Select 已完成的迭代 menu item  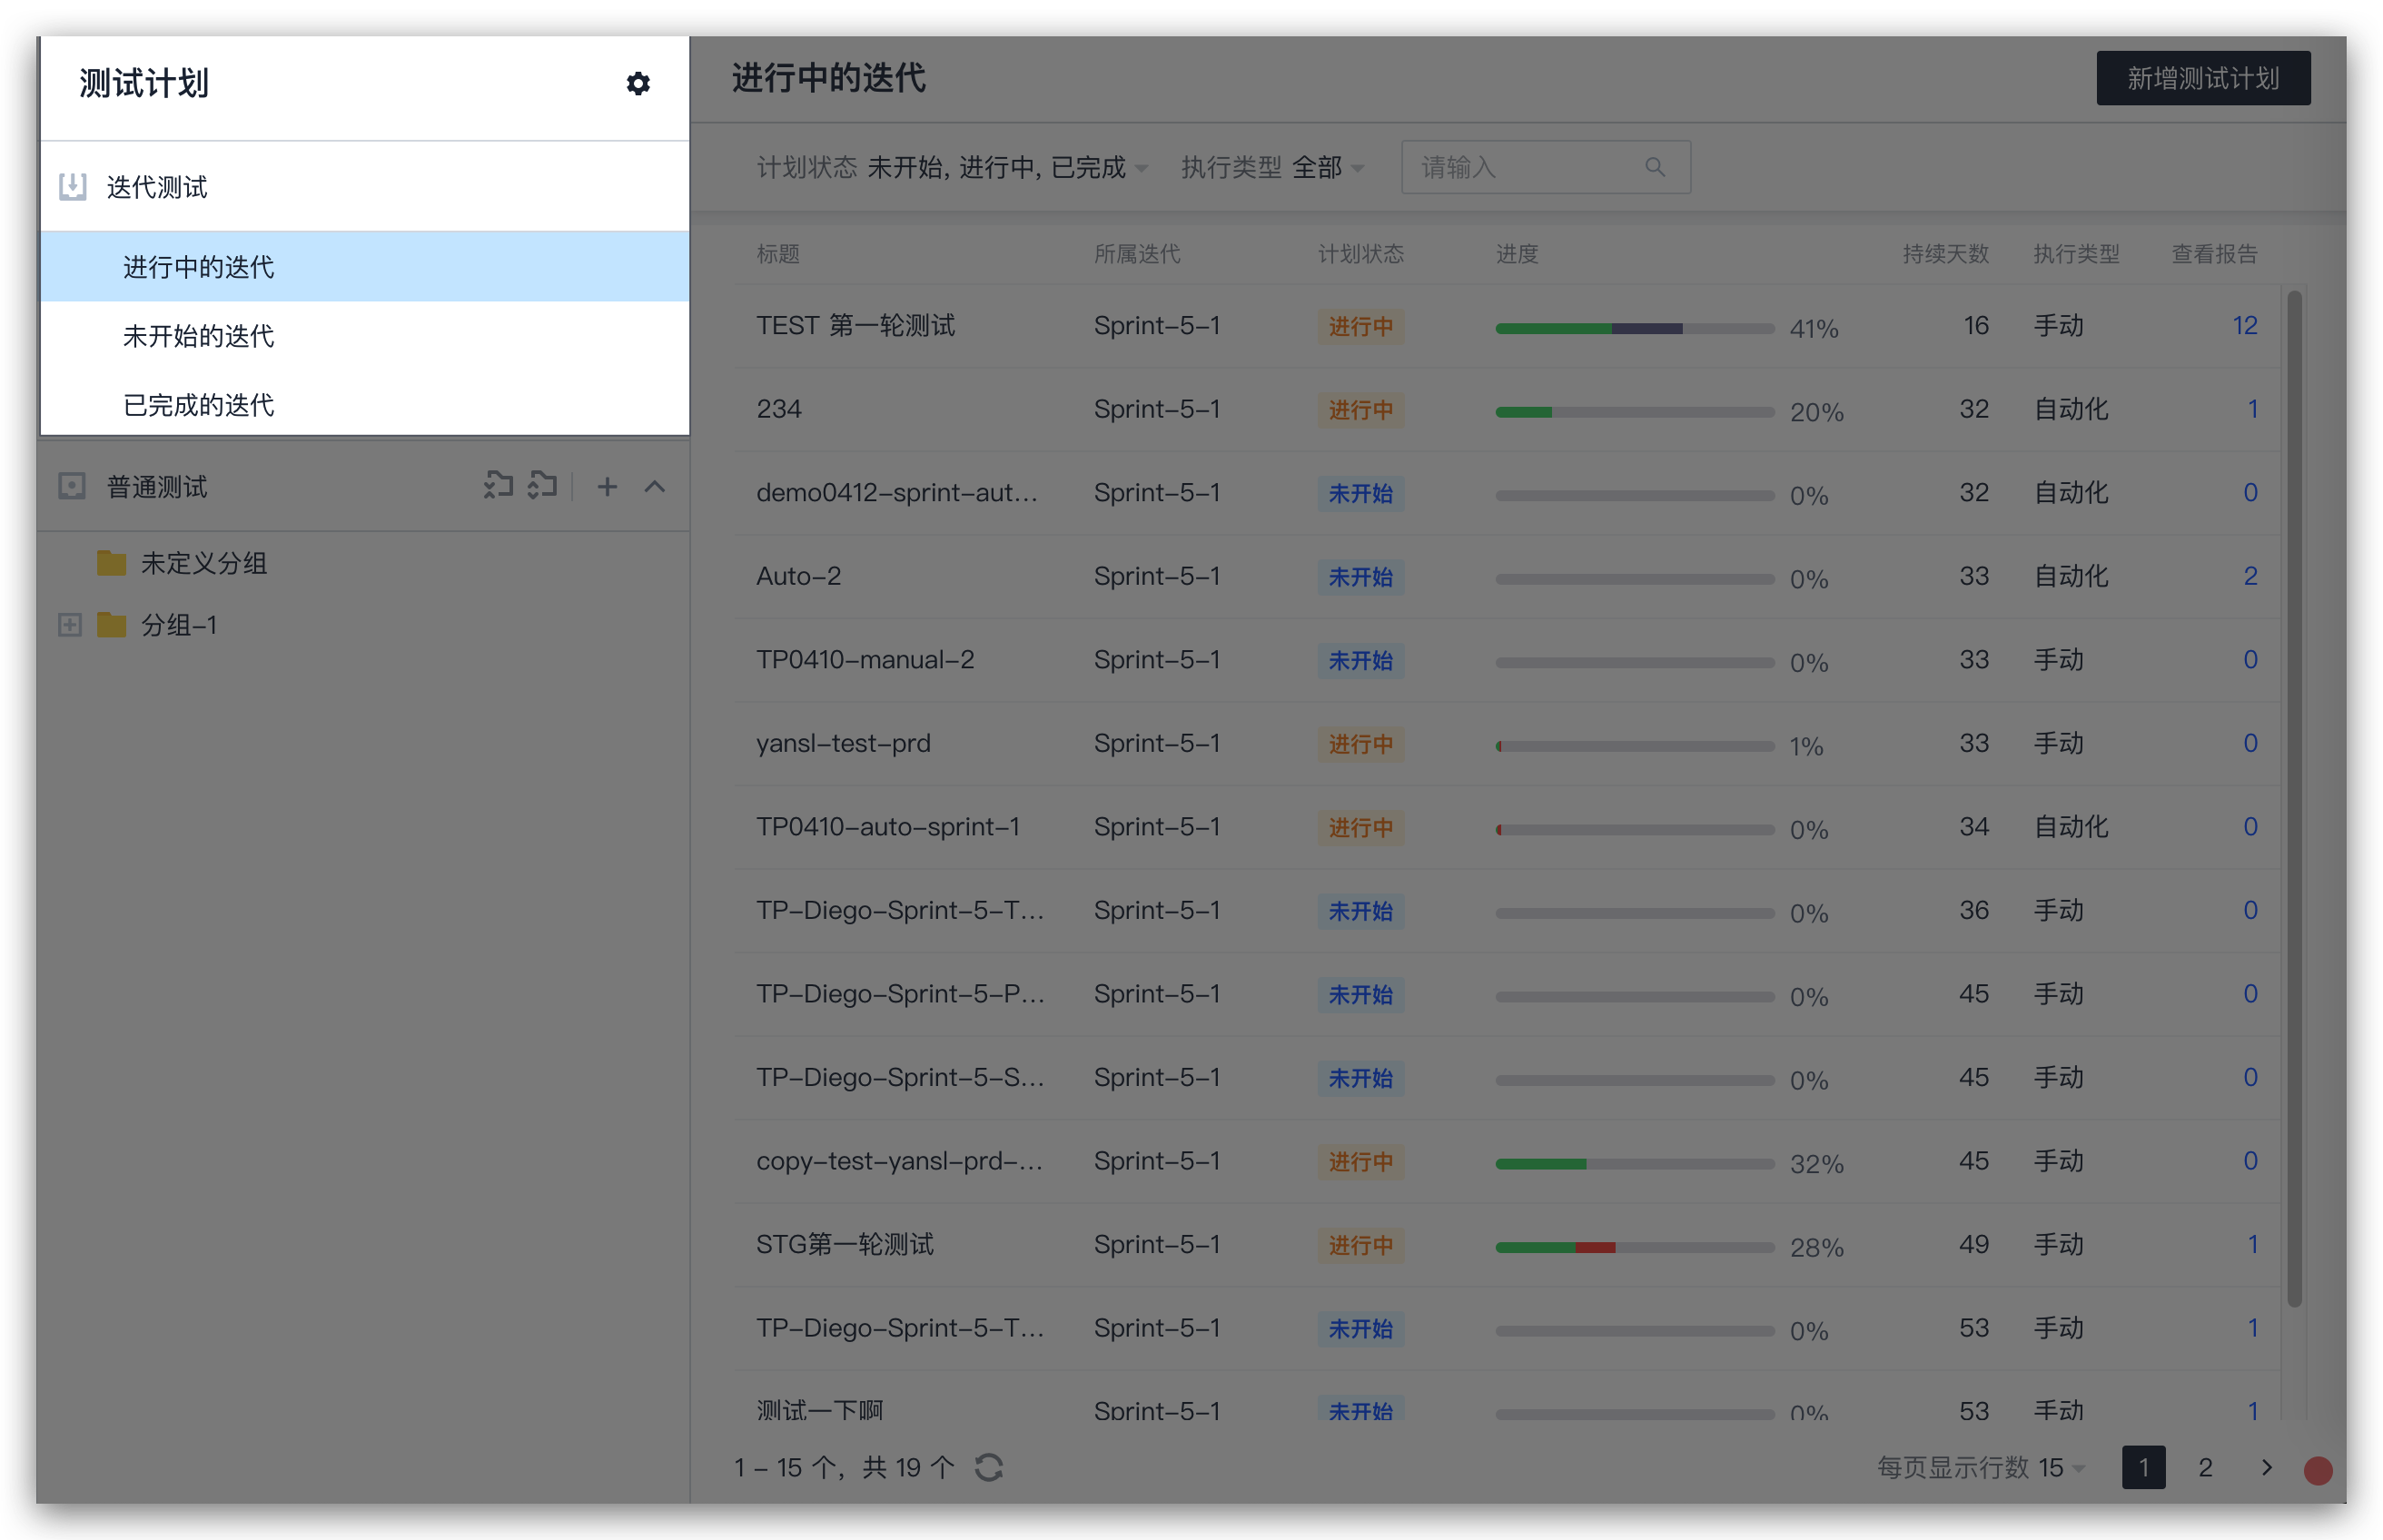point(365,405)
